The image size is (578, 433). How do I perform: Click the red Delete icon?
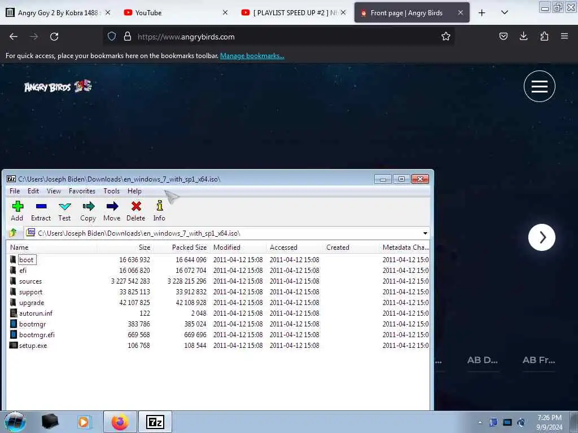pos(136,211)
